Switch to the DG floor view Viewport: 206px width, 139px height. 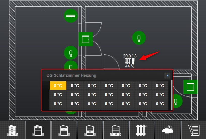tap(39, 130)
